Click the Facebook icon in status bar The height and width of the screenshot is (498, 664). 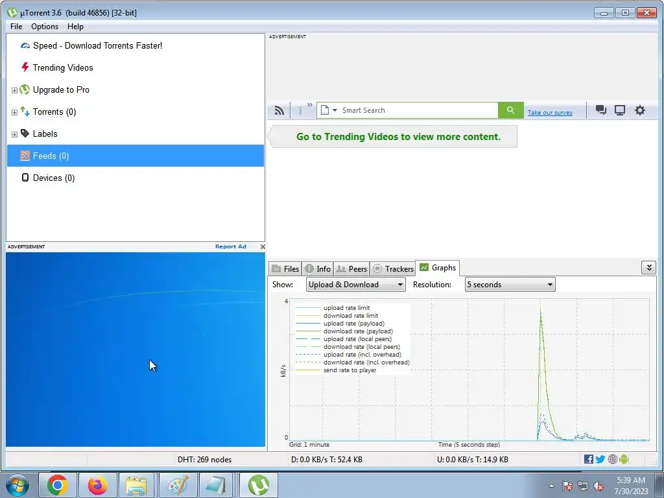pos(588,459)
